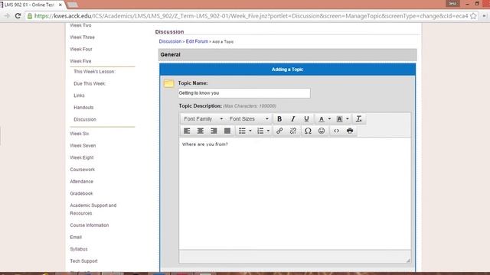Close the LMS 902 01 browser tab

(60, 5)
